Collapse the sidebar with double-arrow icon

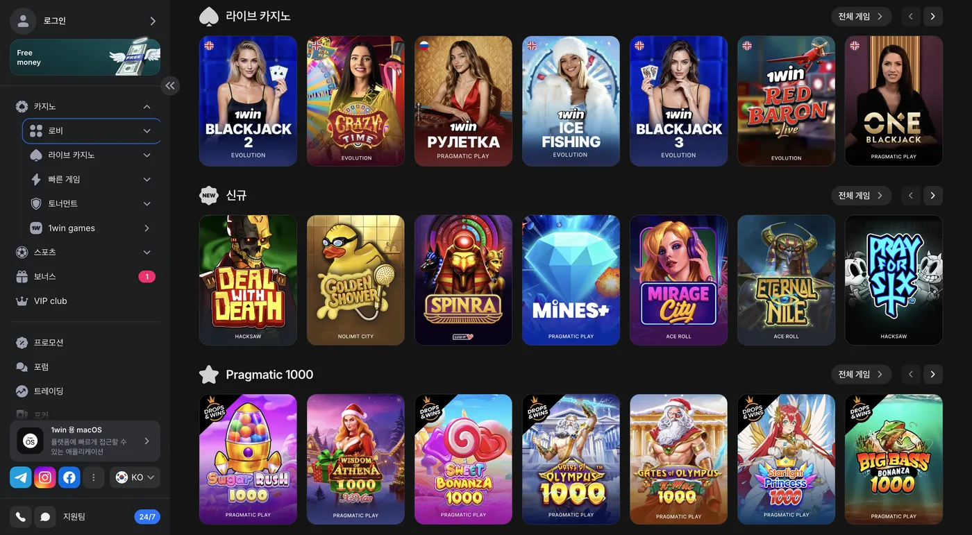pos(170,85)
